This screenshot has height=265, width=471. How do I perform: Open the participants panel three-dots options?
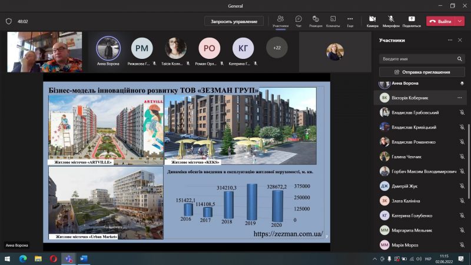(x=450, y=40)
